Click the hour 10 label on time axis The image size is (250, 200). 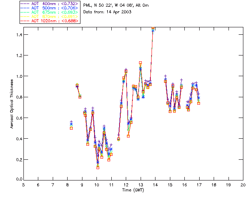(96, 185)
